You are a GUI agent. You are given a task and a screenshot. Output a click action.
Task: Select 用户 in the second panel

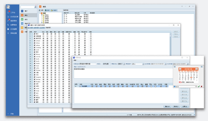26,11
